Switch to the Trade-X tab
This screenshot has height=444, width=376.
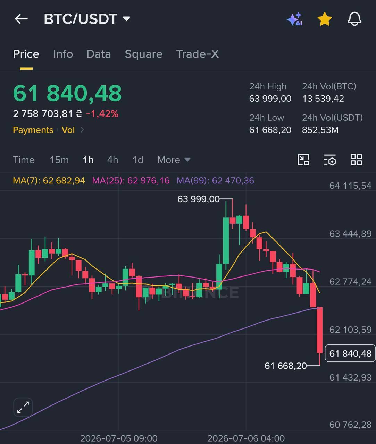tap(197, 54)
